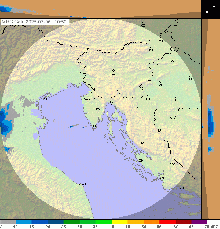Viewport: 220px width, 229px height.
Task: Select the OG city label
Action: 138,110
